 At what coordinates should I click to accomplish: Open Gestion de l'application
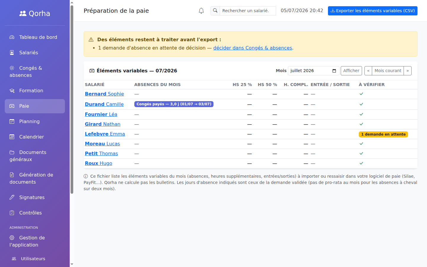coord(35,241)
